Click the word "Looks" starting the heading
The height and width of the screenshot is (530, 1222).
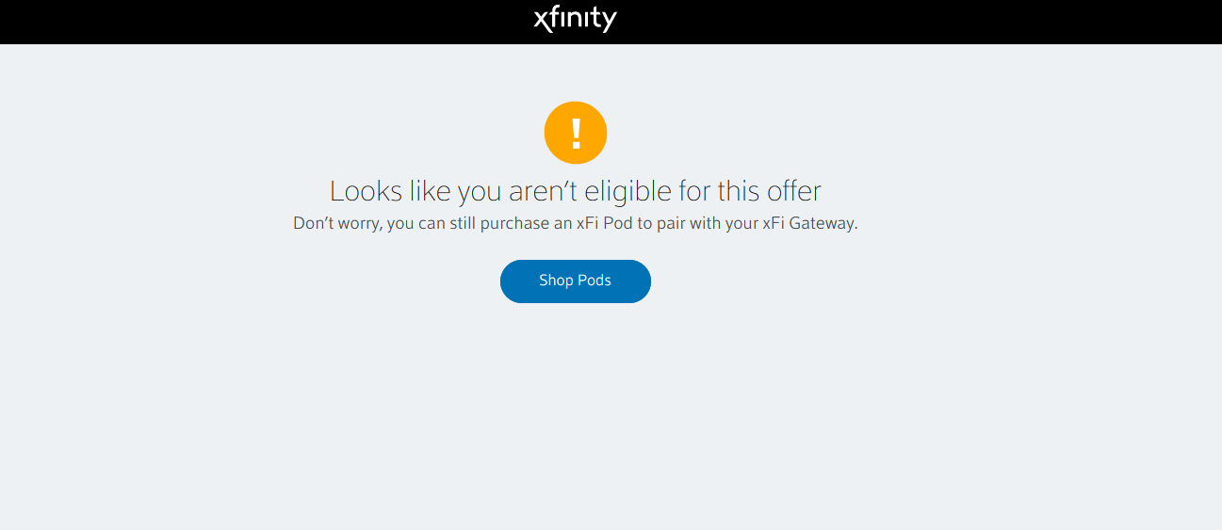(367, 191)
